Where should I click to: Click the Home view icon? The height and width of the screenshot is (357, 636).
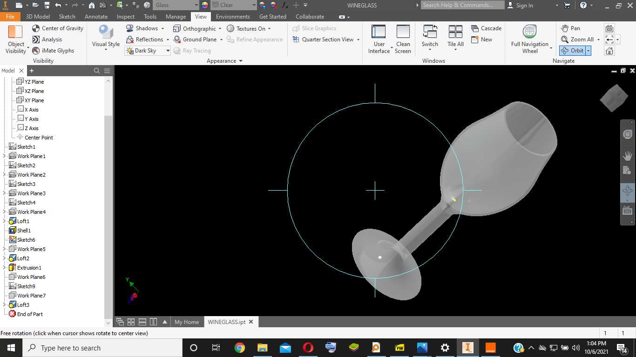click(x=609, y=51)
